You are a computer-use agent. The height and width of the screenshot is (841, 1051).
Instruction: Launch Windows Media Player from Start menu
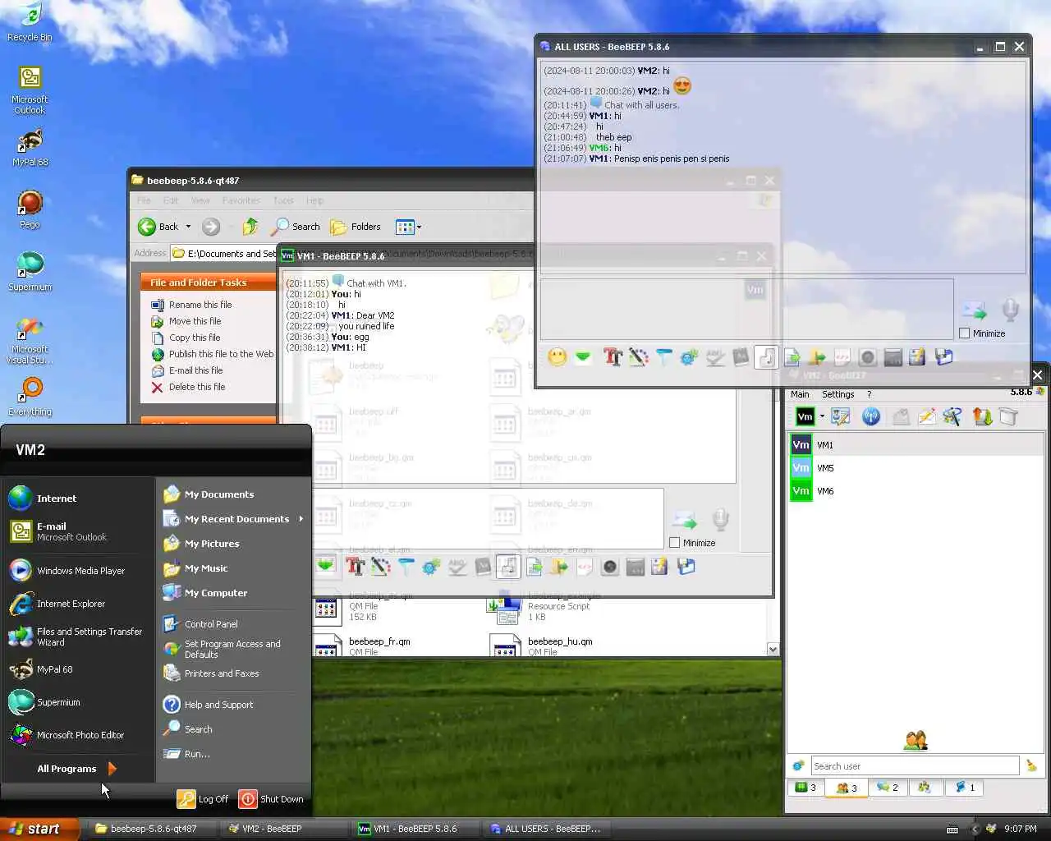tap(67, 571)
